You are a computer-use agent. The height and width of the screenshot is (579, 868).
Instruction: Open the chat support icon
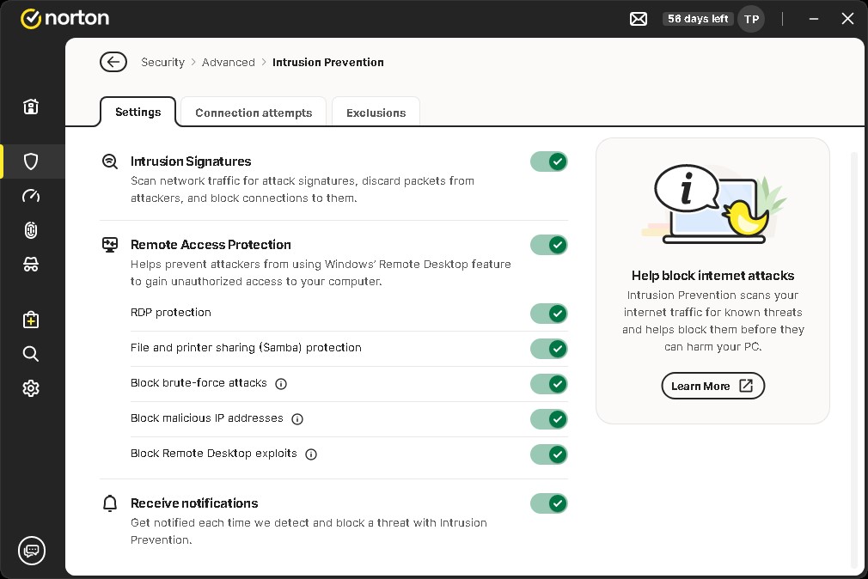[x=32, y=551]
